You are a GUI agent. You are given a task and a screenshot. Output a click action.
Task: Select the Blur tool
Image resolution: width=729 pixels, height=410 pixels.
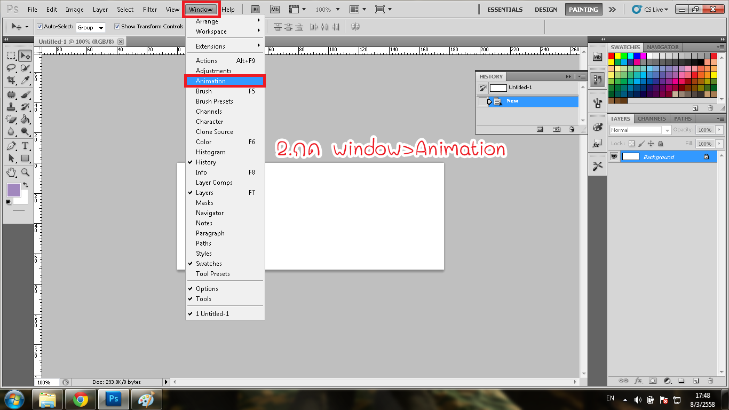point(11,131)
